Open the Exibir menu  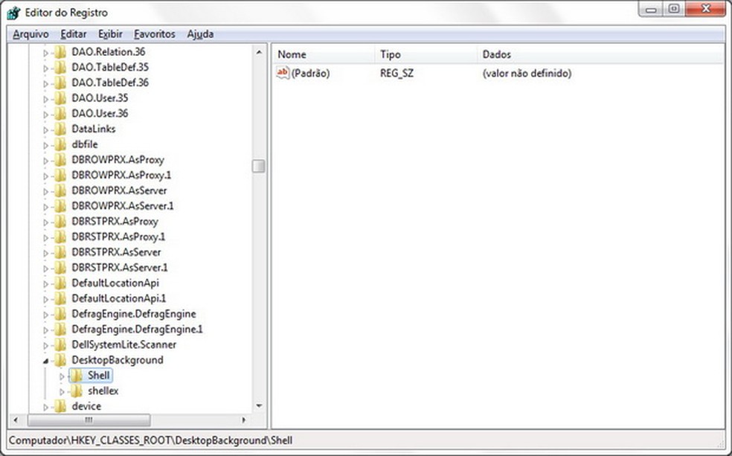pyautogui.click(x=110, y=34)
